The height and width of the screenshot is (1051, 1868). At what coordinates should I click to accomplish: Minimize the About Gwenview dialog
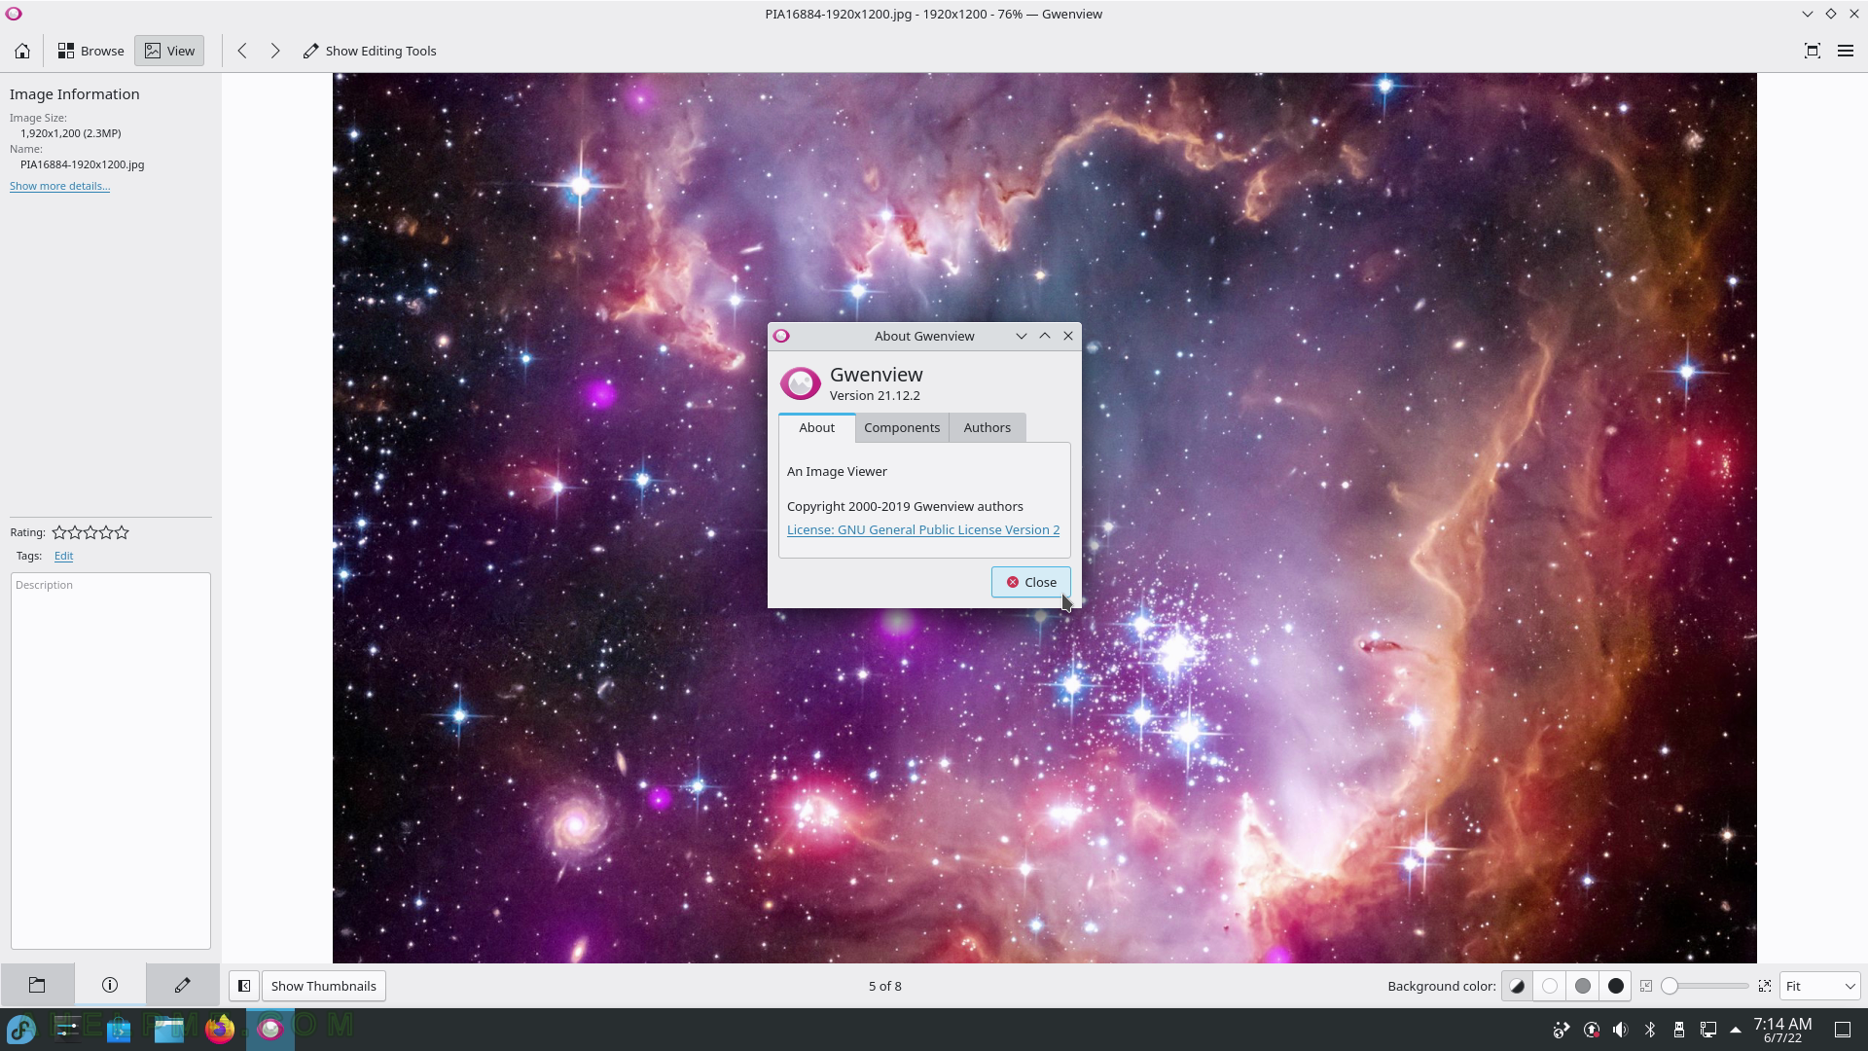1022,336
